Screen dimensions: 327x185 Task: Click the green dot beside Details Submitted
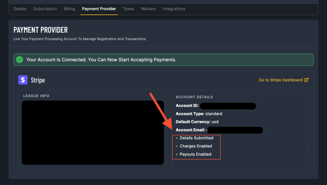(177, 138)
